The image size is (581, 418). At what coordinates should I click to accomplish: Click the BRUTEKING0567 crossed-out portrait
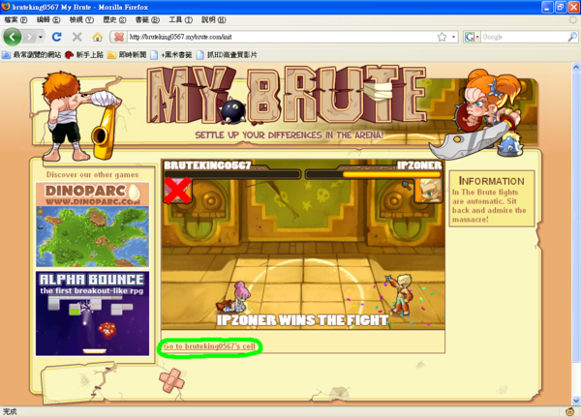click(178, 191)
